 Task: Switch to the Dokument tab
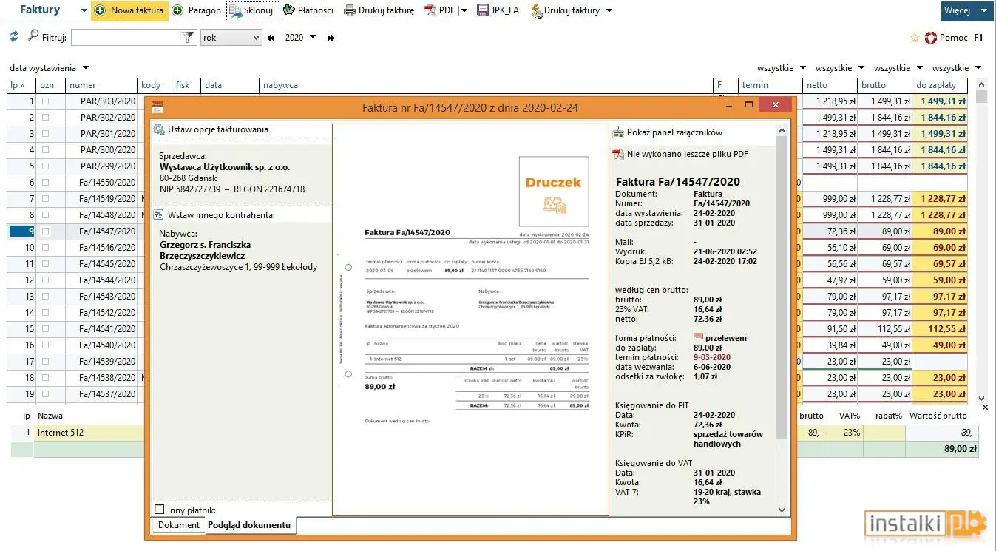[x=179, y=525]
